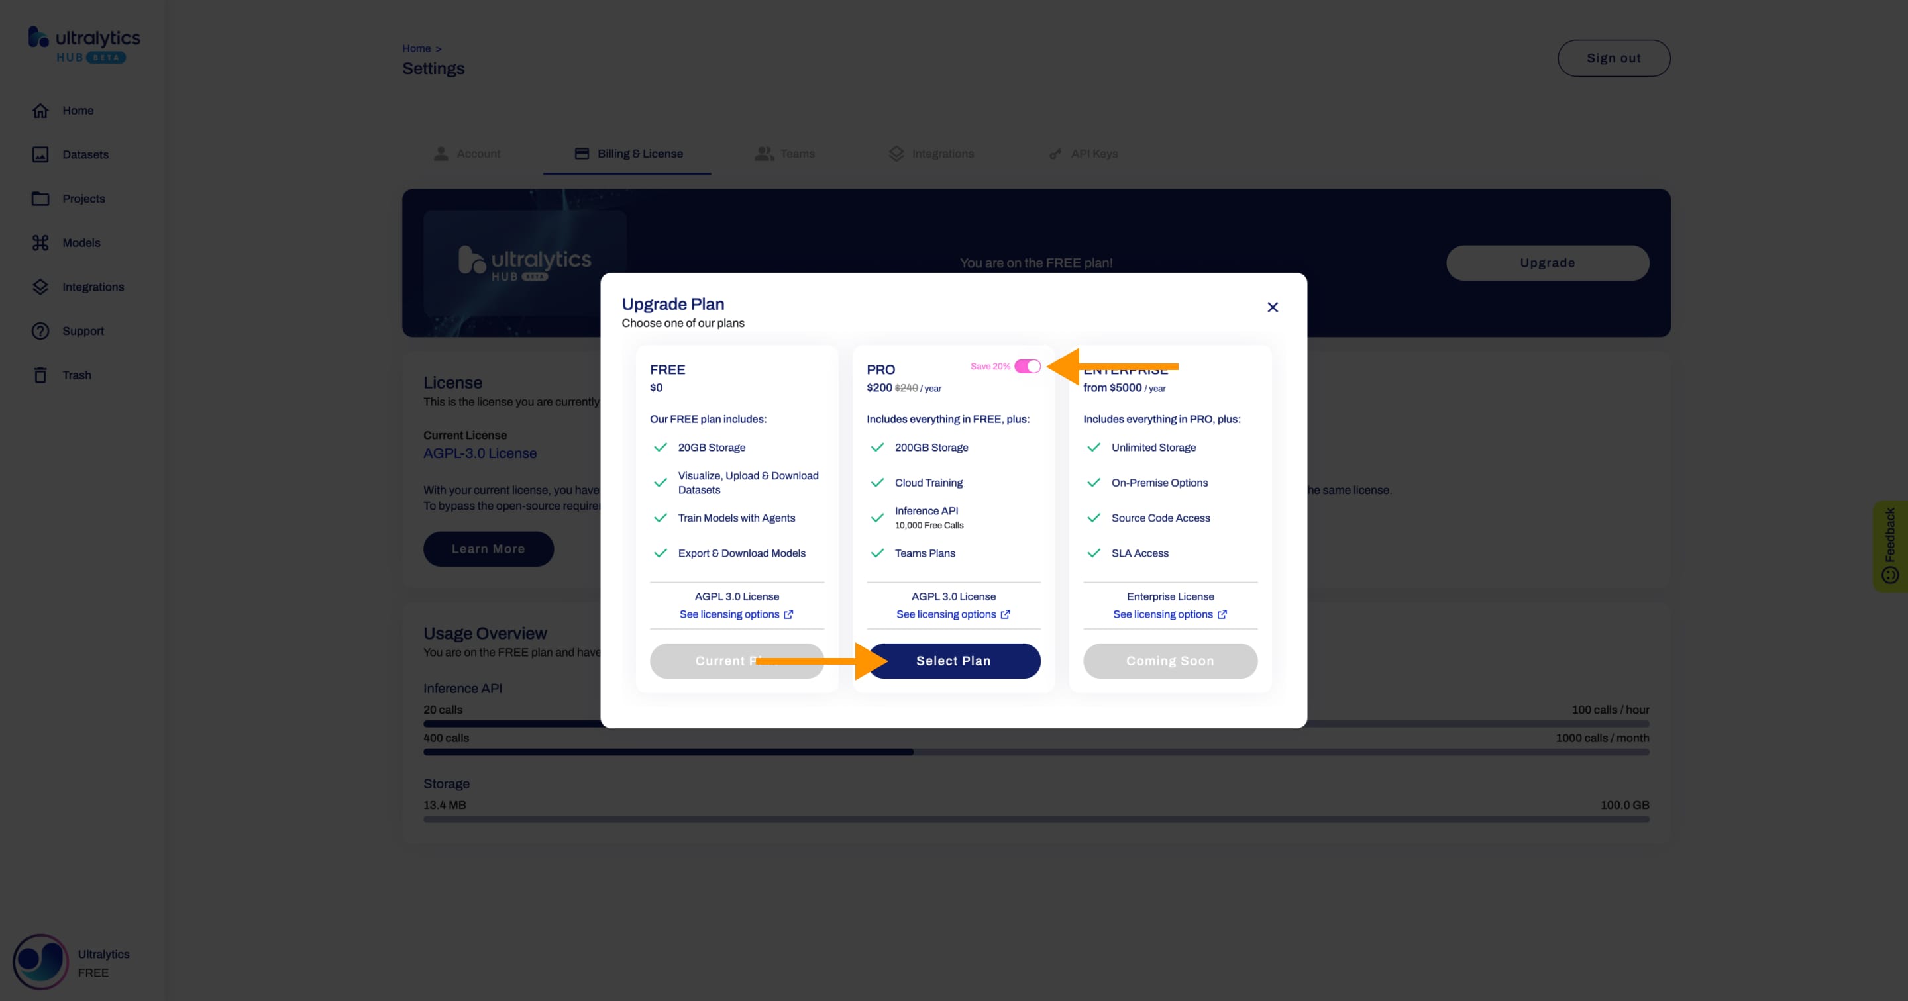This screenshot has width=1908, height=1001.
Task: Click the Models sidebar icon
Action: point(38,242)
